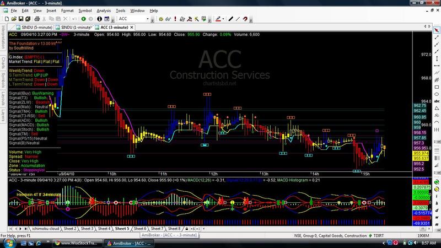Screen dimensions: 441x248
Task: Select the horizontal line drawing tool
Action: tap(437, 66)
